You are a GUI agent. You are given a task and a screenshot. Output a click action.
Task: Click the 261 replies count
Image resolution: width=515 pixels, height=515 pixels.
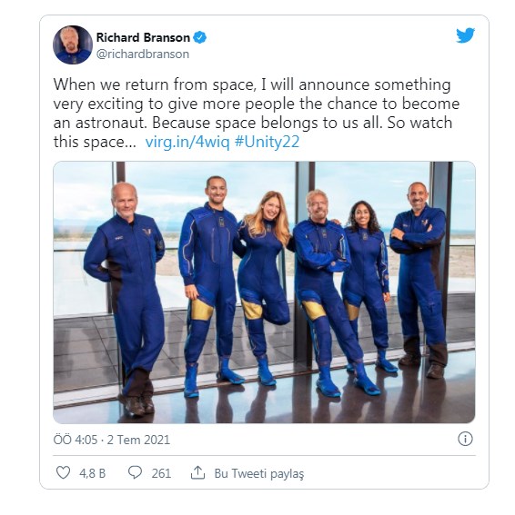pos(161,473)
